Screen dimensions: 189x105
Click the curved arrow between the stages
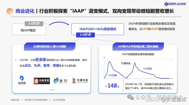59,23
